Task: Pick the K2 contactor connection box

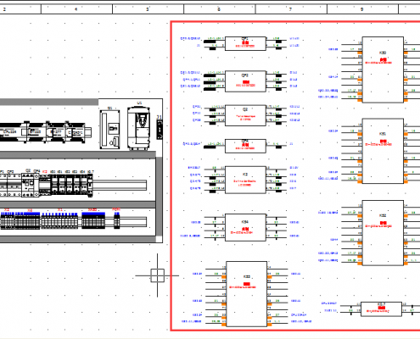Action: click(x=245, y=180)
